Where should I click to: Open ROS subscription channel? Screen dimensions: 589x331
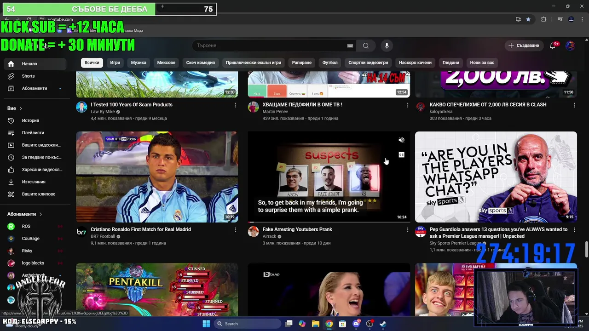[35, 226]
